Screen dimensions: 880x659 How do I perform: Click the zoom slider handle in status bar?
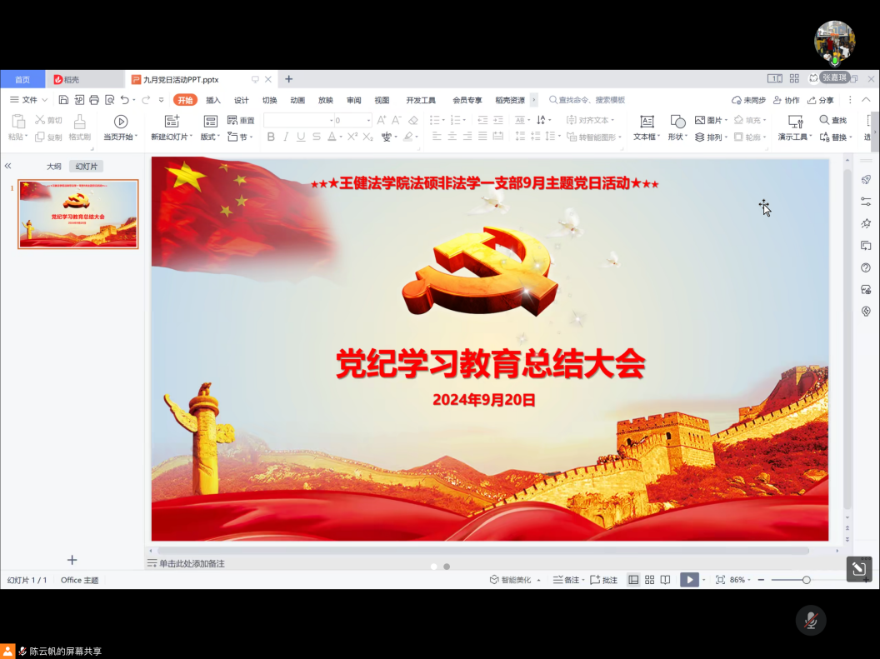tap(806, 580)
